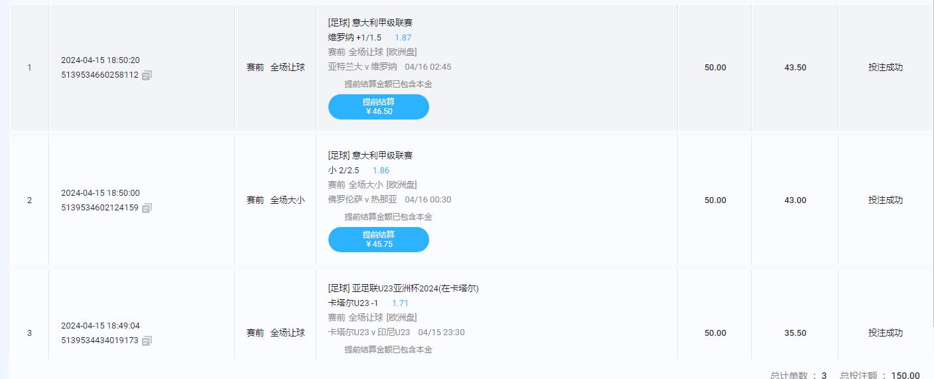Copy order number 5139534660258112
The image size is (934, 379).
(147, 76)
